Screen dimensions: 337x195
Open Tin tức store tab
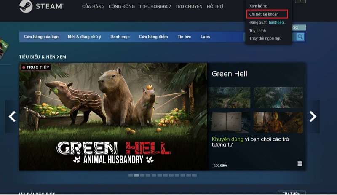184,37
